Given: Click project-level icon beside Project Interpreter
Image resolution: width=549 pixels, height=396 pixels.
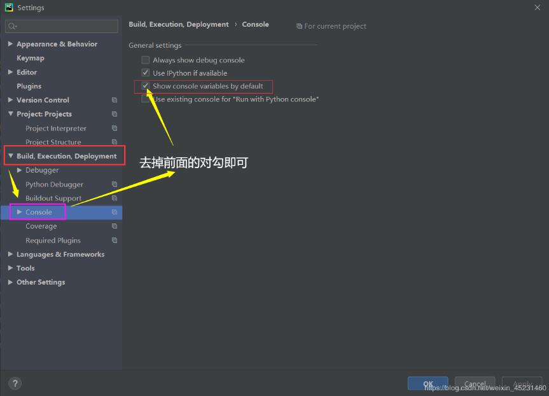Looking at the screenshot, I should tap(114, 128).
